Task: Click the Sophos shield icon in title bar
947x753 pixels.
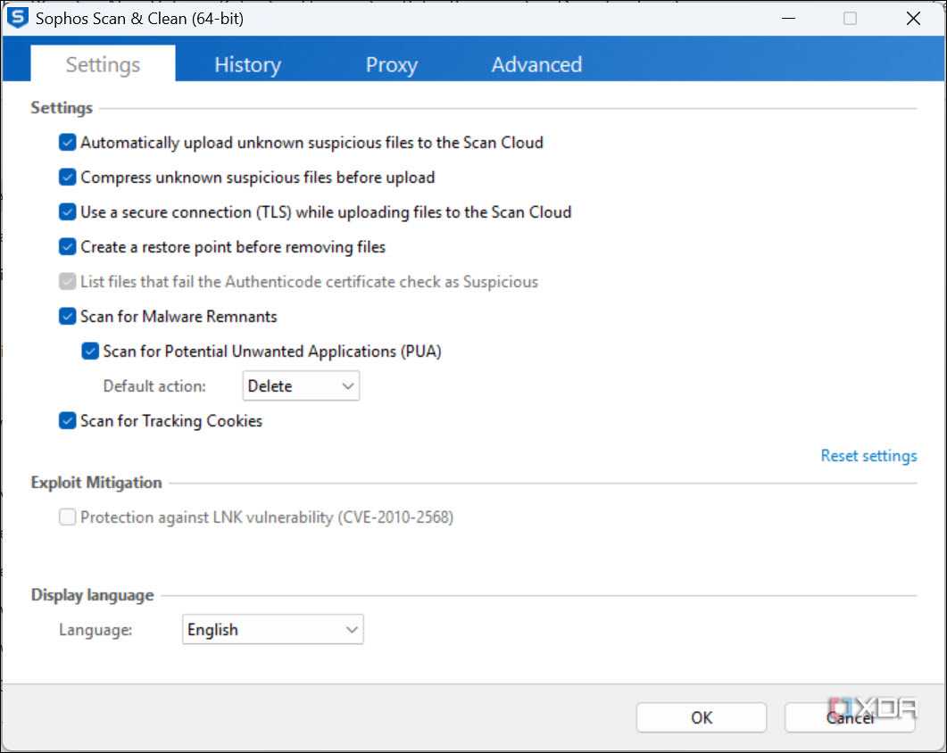Action: [18, 18]
